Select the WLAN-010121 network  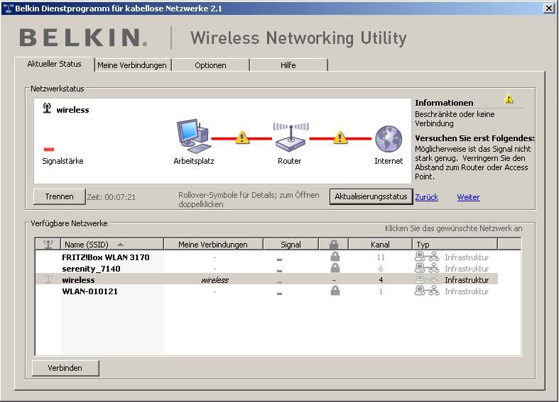(x=89, y=291)
